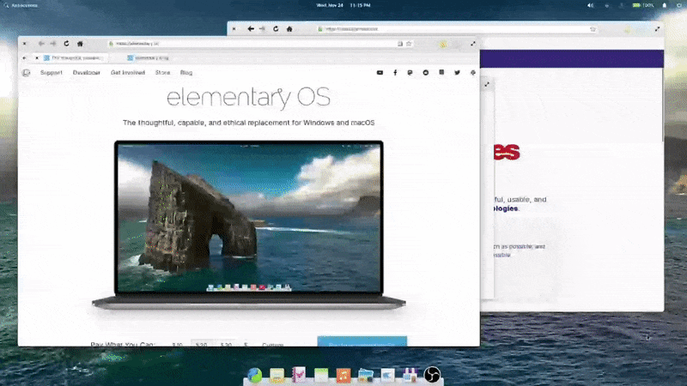This screenshot has height=386, width=687.
Task: Open the Support menu link
Action: [x=52, y=73]
